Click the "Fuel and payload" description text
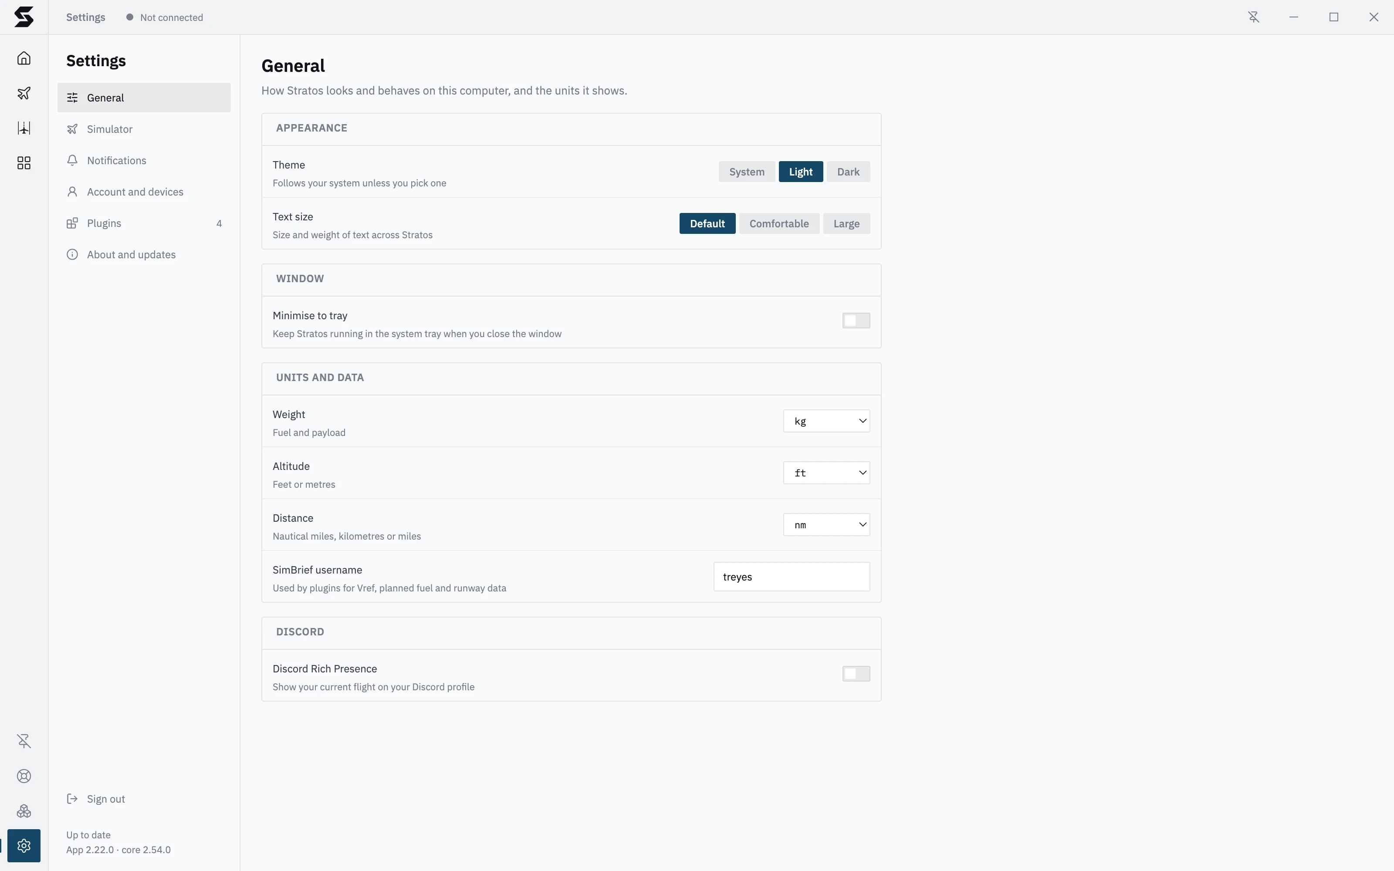The height and width of the screenshot is (871, 1394). click(309, 432)
